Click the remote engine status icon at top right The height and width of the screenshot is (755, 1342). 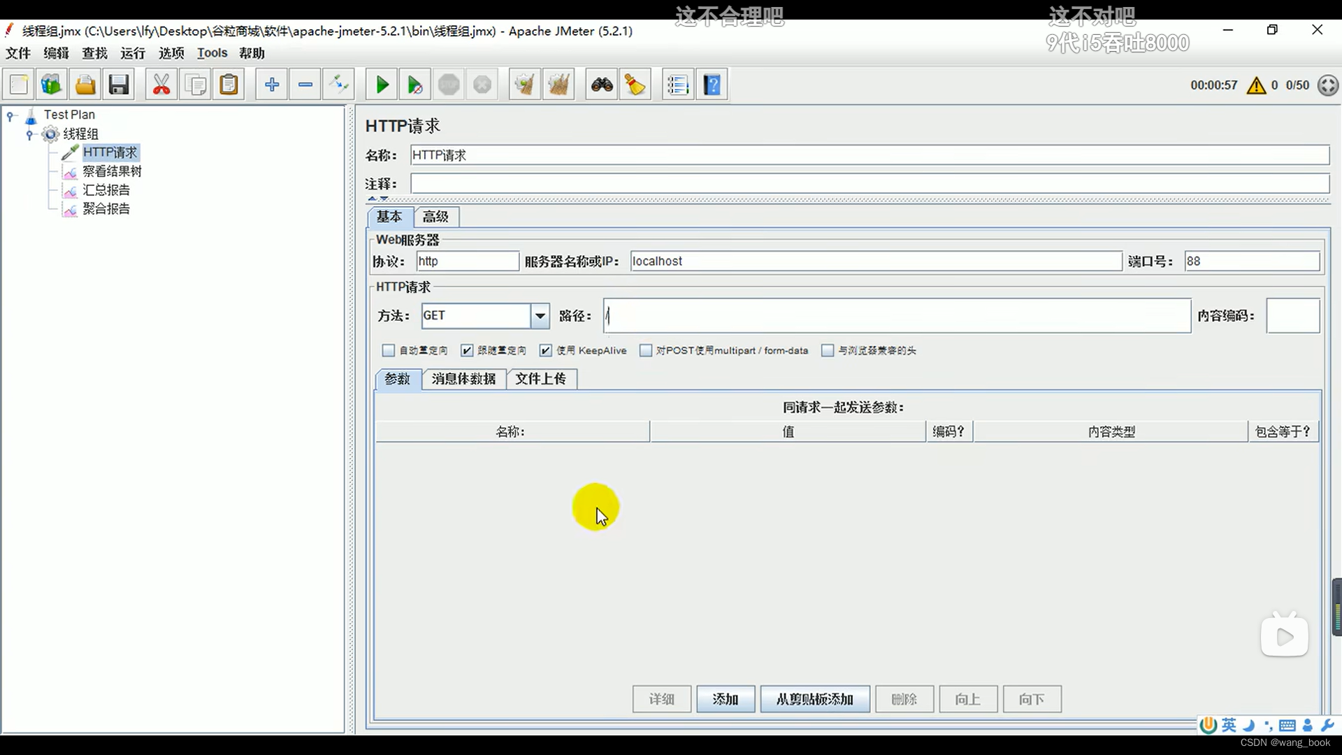point(1328,85)
